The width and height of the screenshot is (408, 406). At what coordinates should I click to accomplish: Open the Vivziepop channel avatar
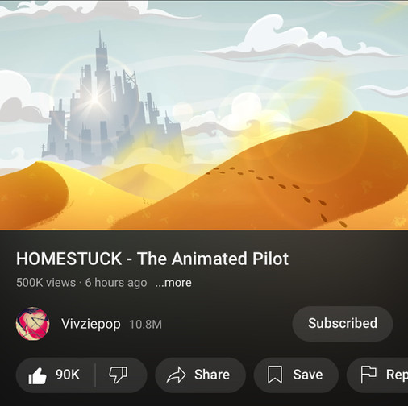[32, 324]
